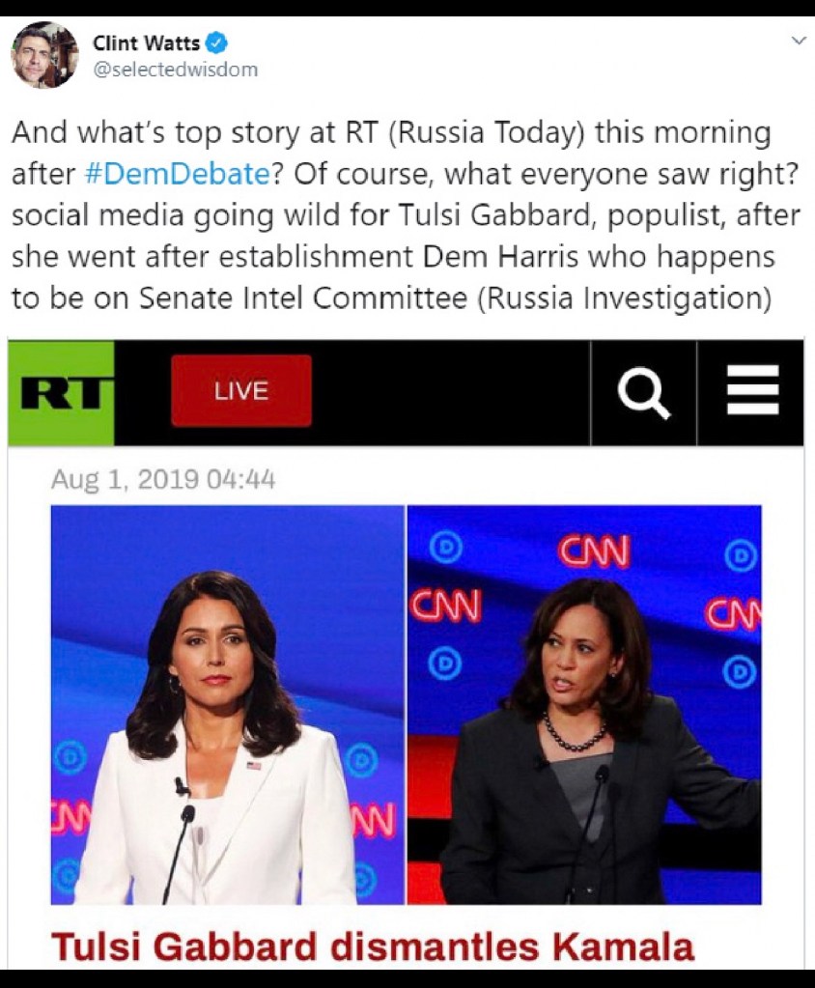Viewport: 815px width, 988px height.
Task: Open the #DemDebate hashtag
Action: point(177,174)
